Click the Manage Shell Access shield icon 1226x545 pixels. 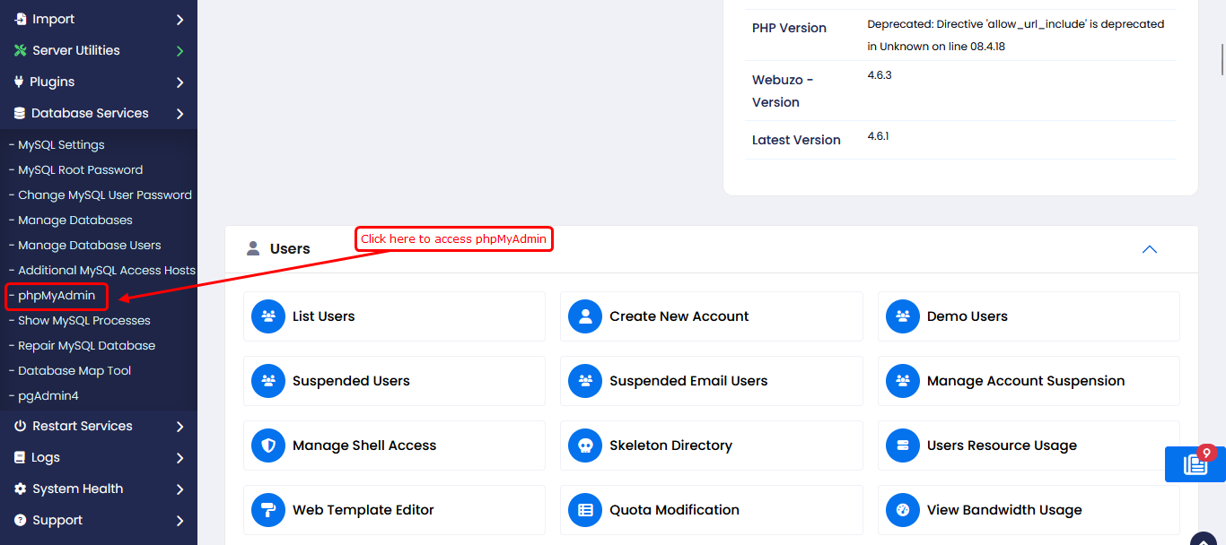coord(268,446)
